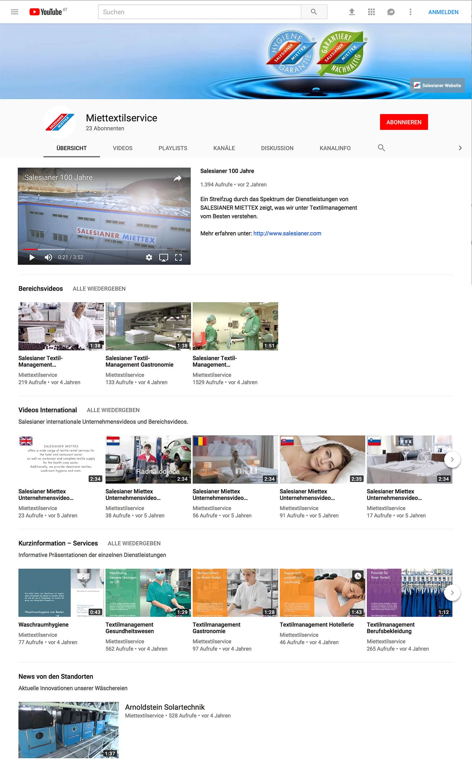Open the Radna odjeca video thumbnail

(x=148, y=459)
